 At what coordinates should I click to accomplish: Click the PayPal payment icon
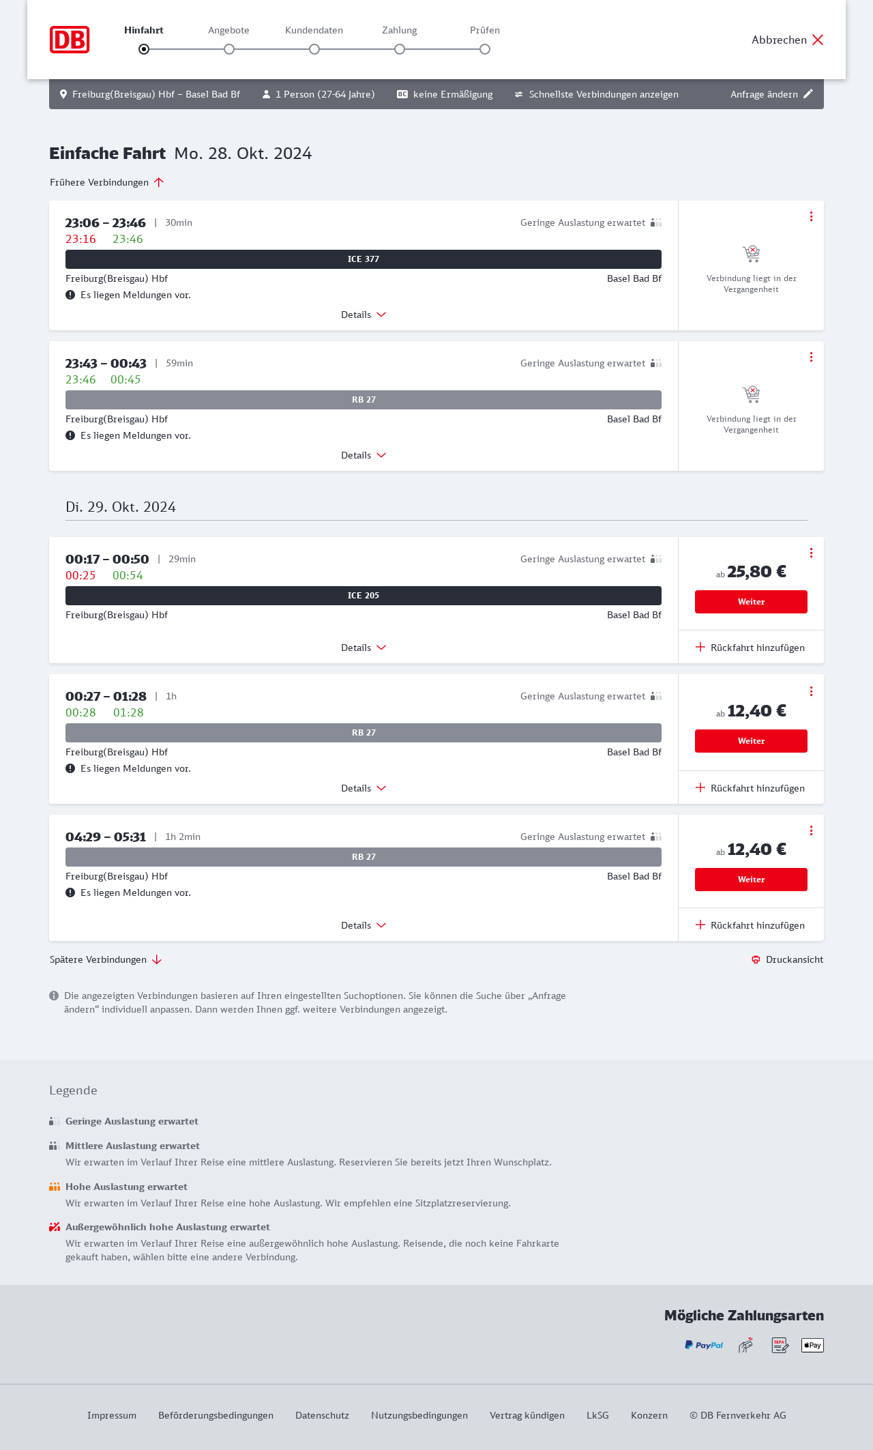point(704,1345)
